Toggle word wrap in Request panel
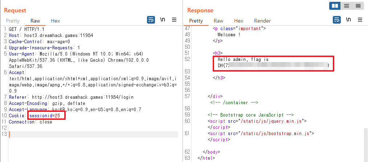The width and height of the screenshot is (368, 162). point(151,20)
